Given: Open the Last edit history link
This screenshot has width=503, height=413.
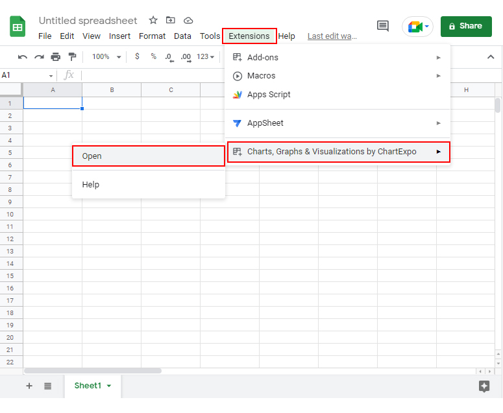Looking at the screenshot, I should click(x=332, y=36).
